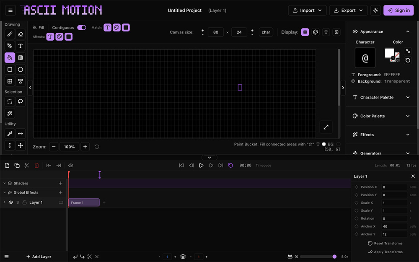The image size is (419, 262).
Task: Collapse the right side panel
Action: [343, 88]
